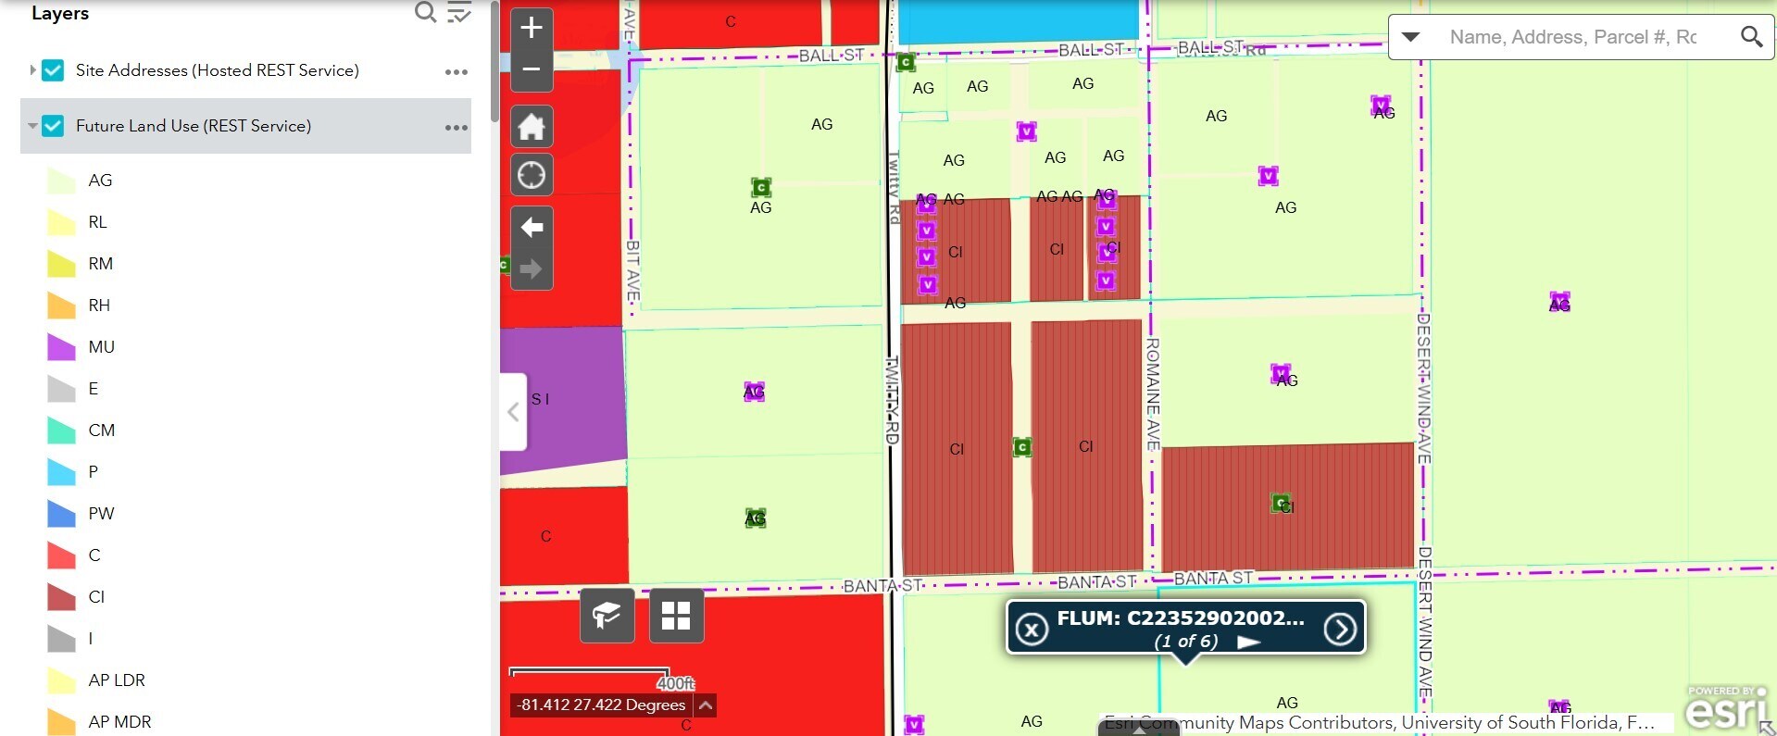
Task: Collapse the Future Land Use layer legend
Action: (x=32, y=126)
